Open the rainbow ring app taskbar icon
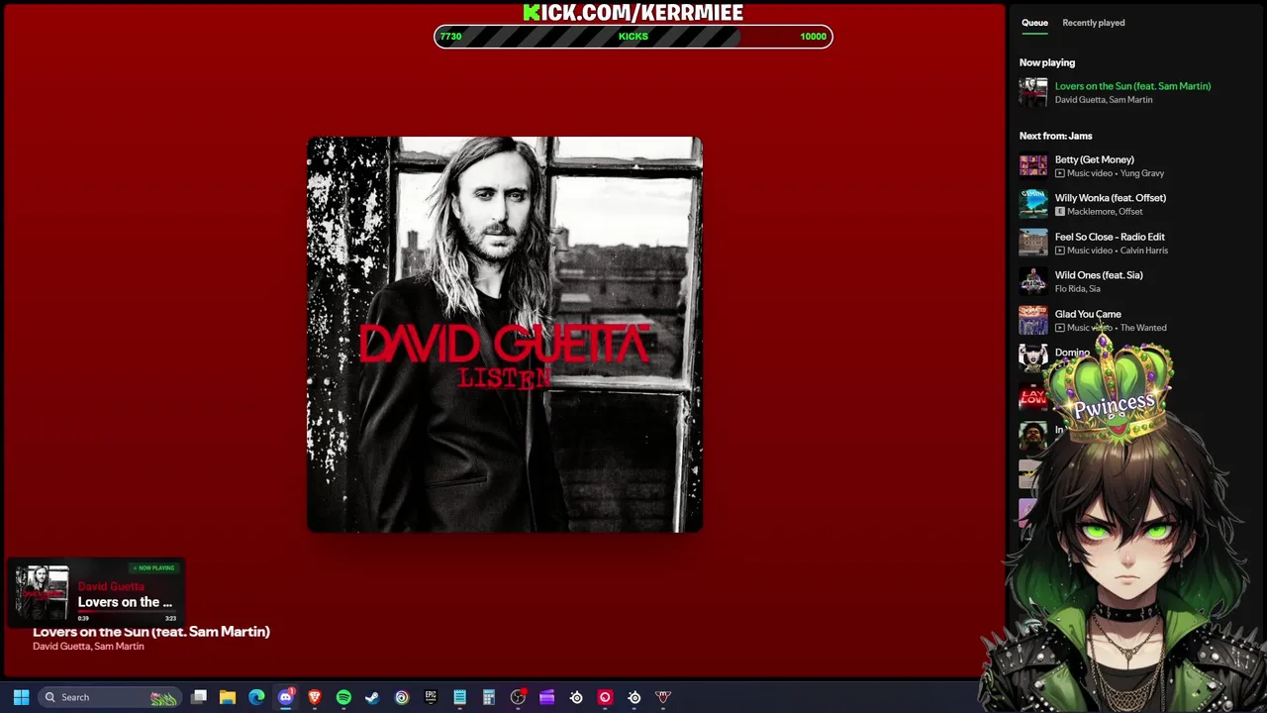Viewport: 1267px width, 713px height. [402, 697]
